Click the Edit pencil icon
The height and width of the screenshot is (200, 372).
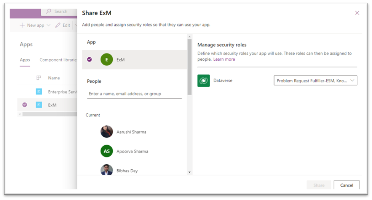(x=57, y=25)
